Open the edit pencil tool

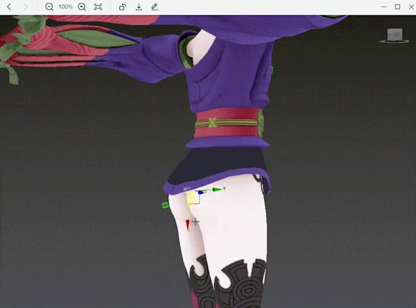coord(155,7)
